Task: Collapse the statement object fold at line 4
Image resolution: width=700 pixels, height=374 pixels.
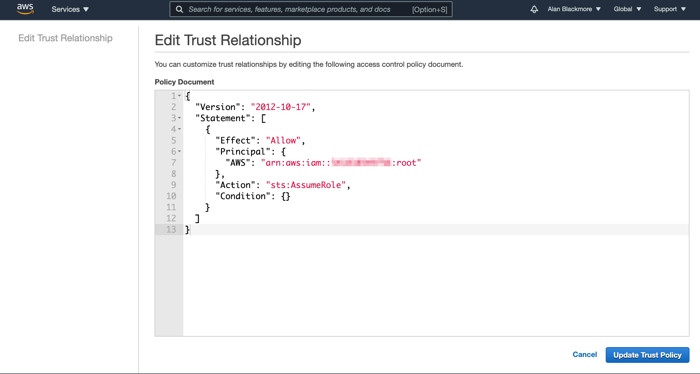Action: (x=179, y=129)
